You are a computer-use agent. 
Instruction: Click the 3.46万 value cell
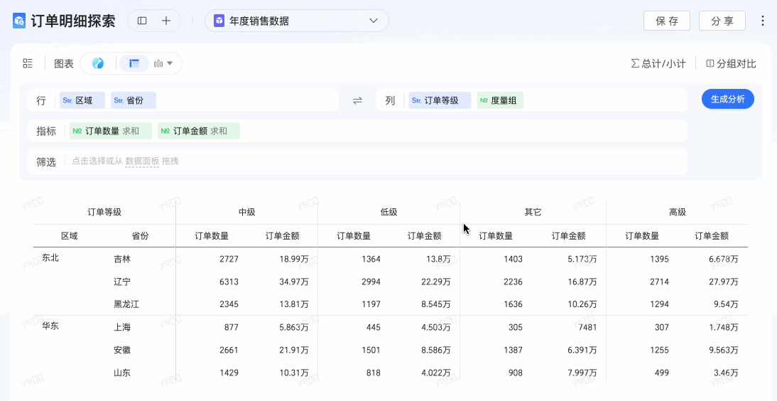[x=726, y=373]
